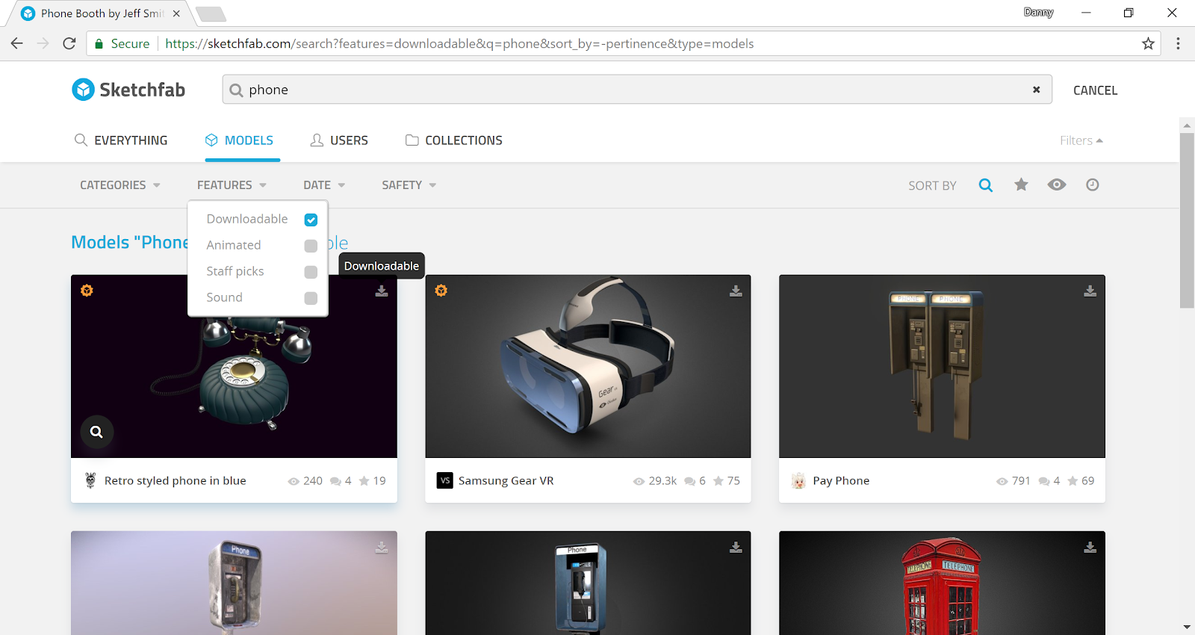Viewport: 1195px width, 635px height.
Task: Collapse the Features dropdown
Action: (232, 185)
